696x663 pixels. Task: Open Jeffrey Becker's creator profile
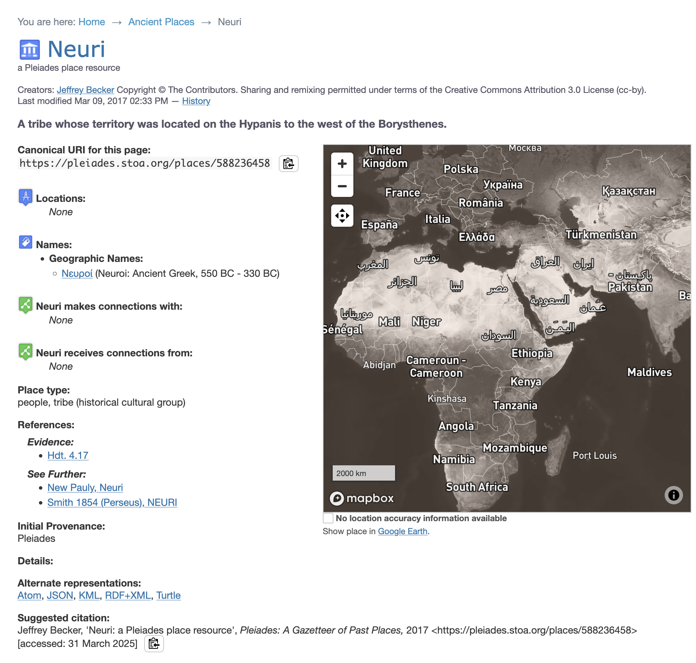point(85,90)
